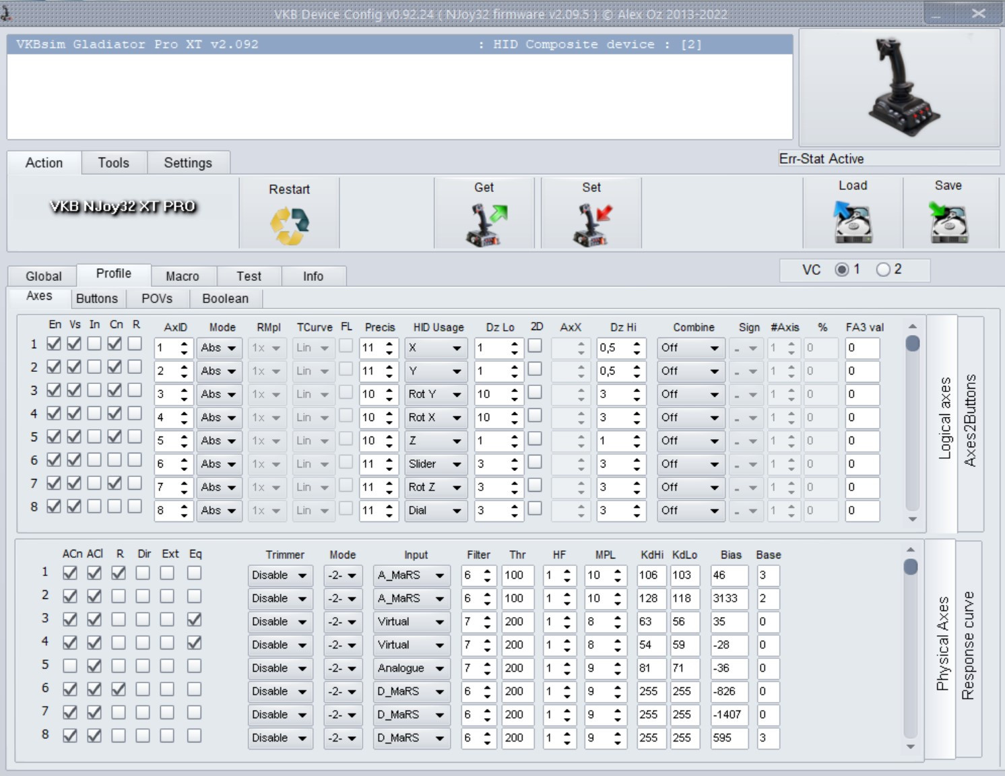Click the app icon in the title bar
1005x776 pixels.
tap(6, 12)
